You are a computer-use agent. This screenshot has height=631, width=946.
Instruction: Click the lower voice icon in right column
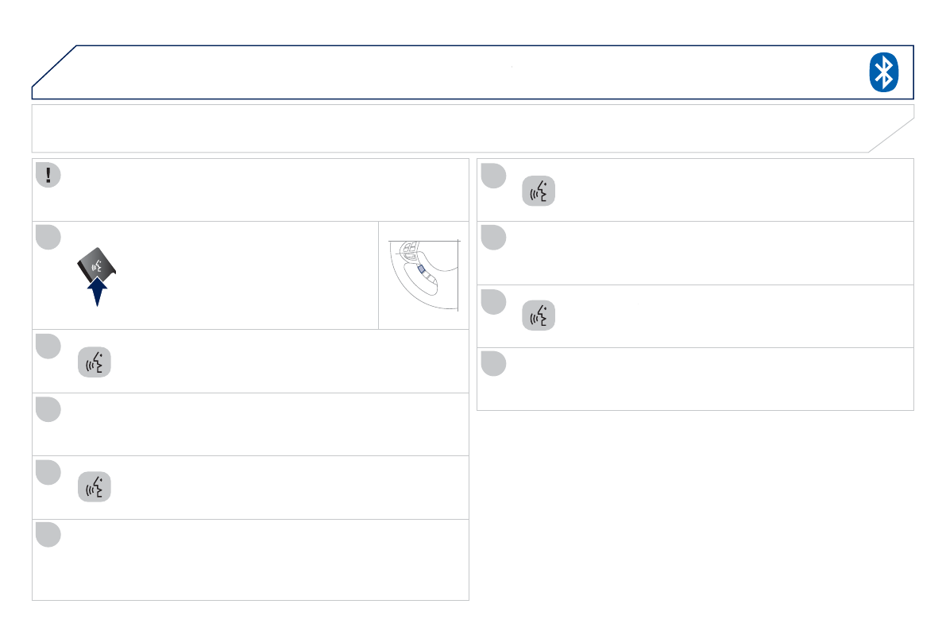pos(539,316)
